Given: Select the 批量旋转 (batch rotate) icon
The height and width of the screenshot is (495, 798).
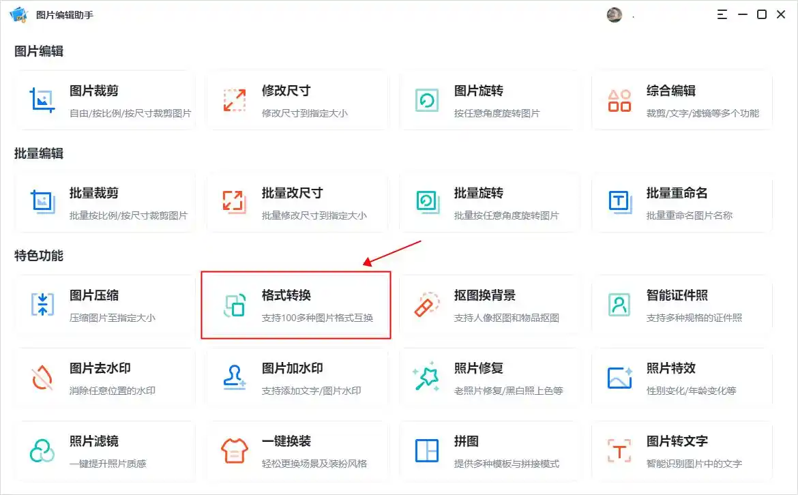Looking at the screenshot, I should point(426,202).
